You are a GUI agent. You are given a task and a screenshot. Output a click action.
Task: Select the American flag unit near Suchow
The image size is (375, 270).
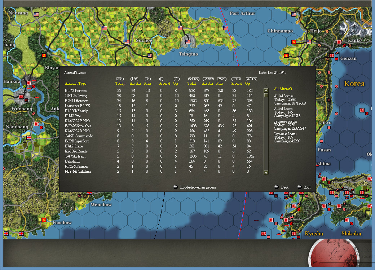pos(127,41)
